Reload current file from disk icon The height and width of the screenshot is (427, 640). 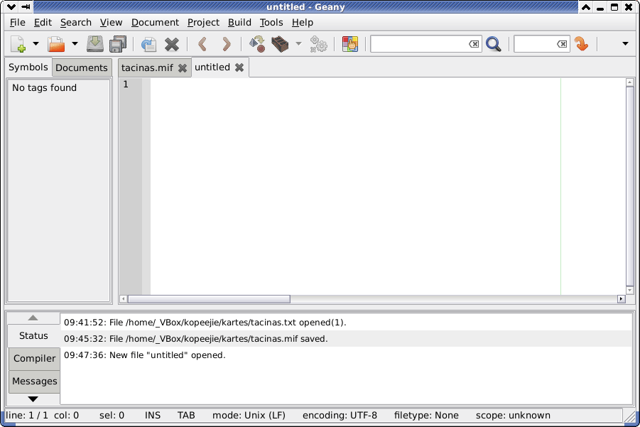149,43
